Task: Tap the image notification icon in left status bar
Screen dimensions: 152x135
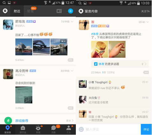Action: pyautogui.click(x=9, y=3)
